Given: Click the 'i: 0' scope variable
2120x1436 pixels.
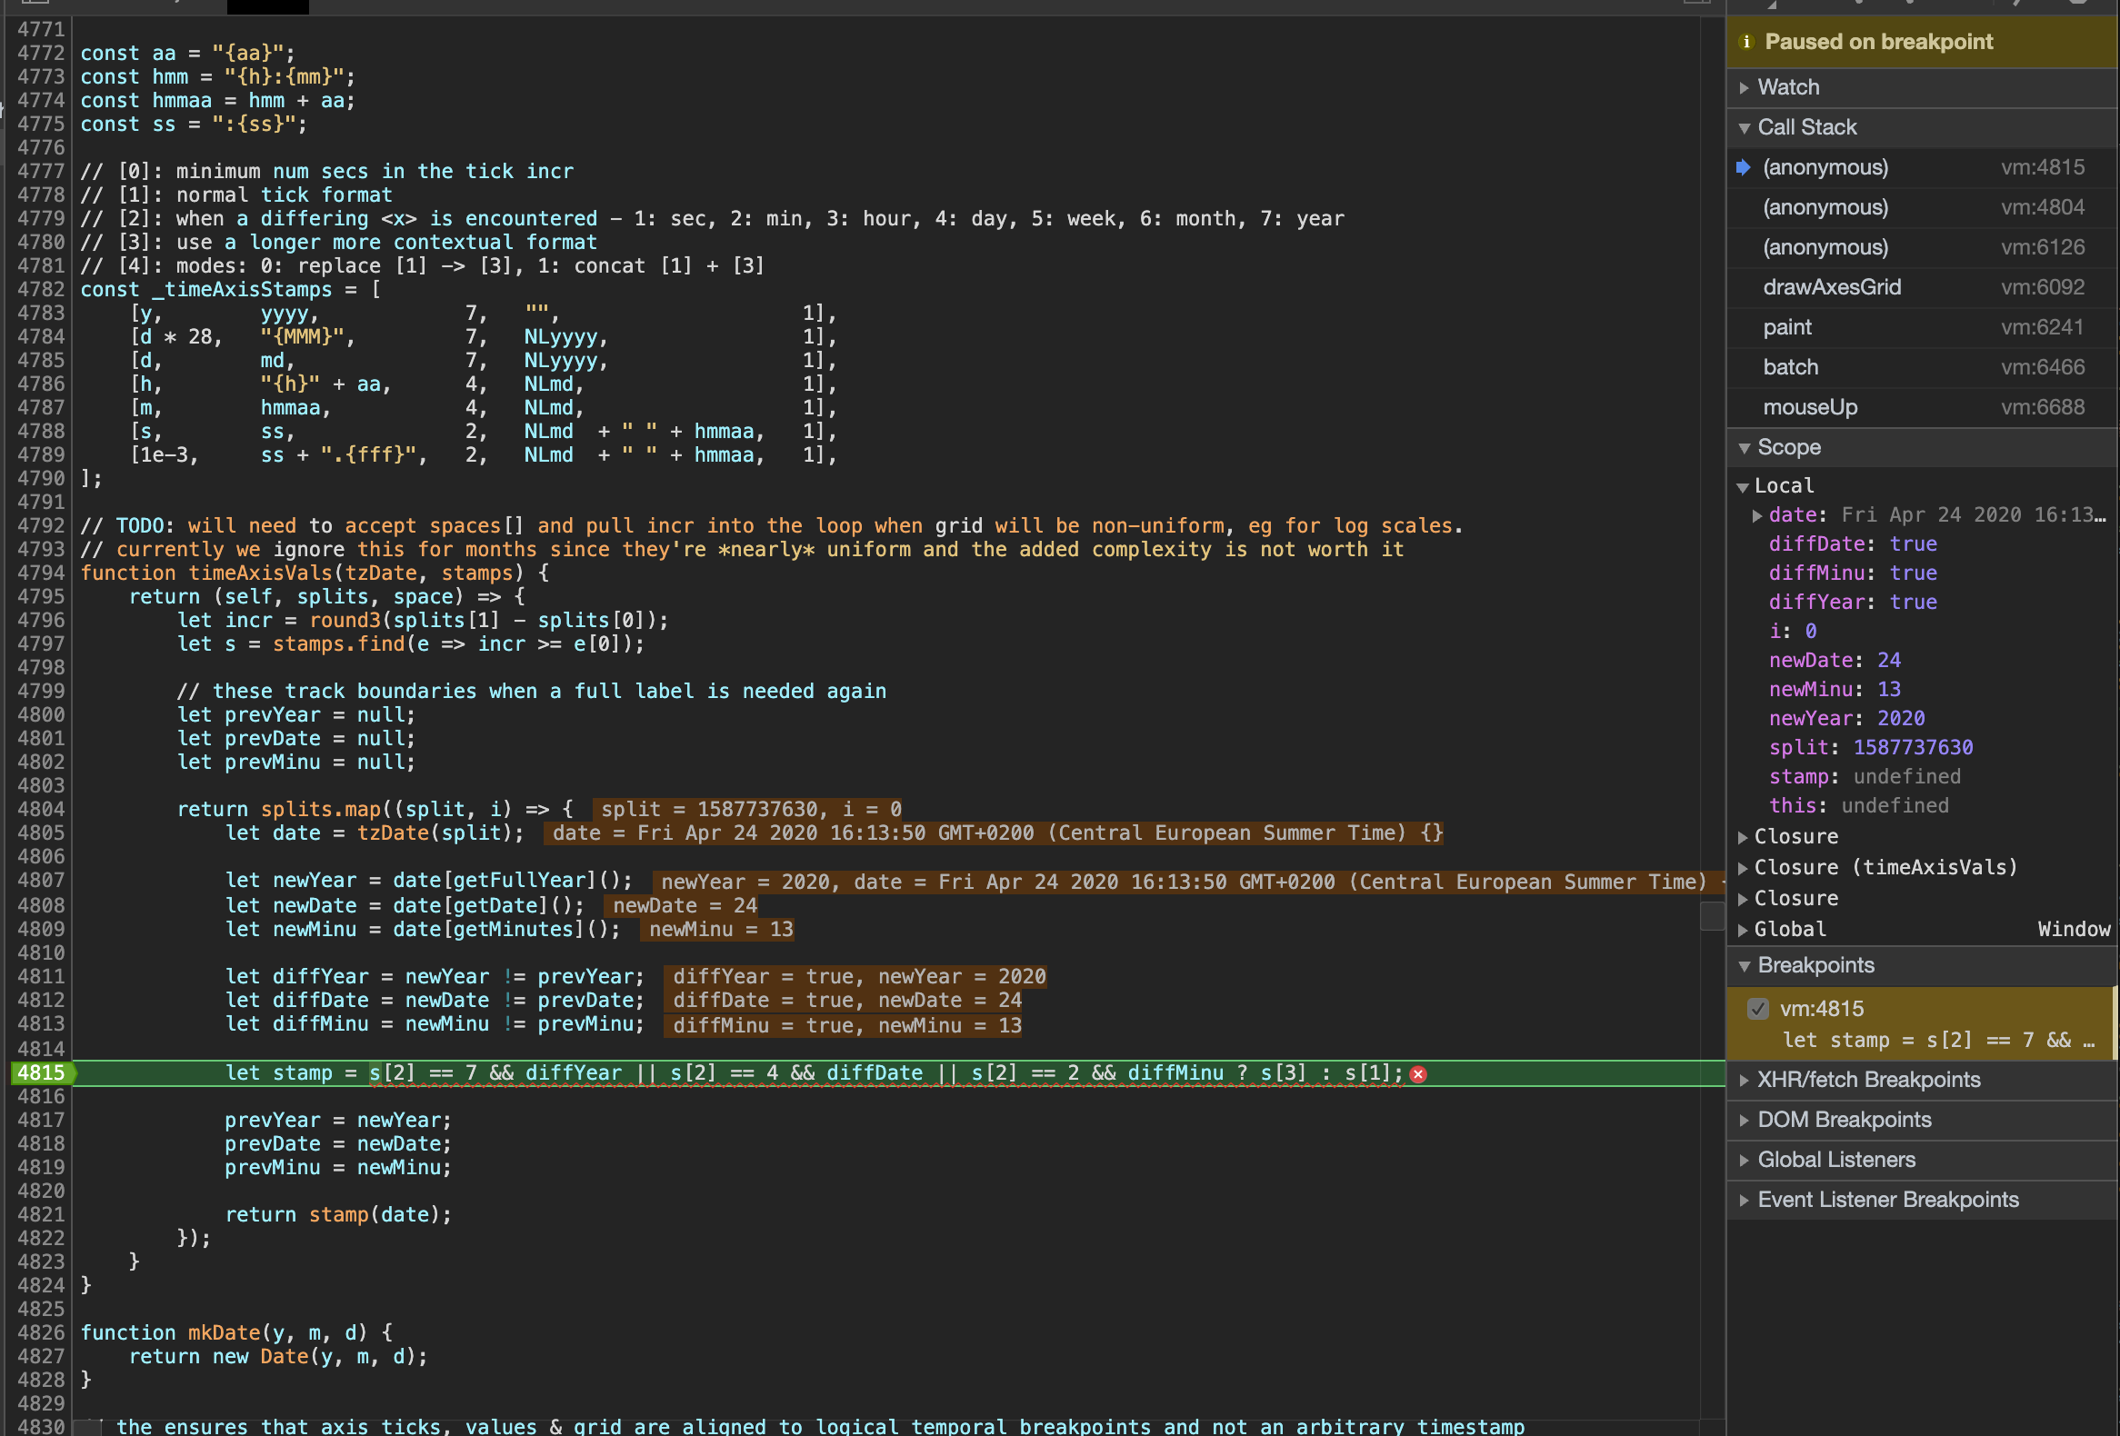Looking at the screenshot, I should 1792,632.
